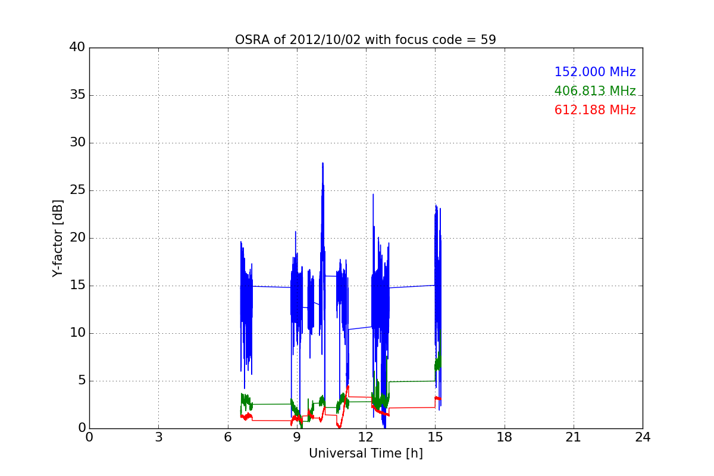This screenshot has height=476, width=714.
Task: Click the y-axis tick label 35
Action: [77, 95]
